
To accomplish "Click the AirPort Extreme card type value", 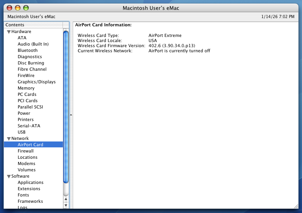I will tap(165, 35).
